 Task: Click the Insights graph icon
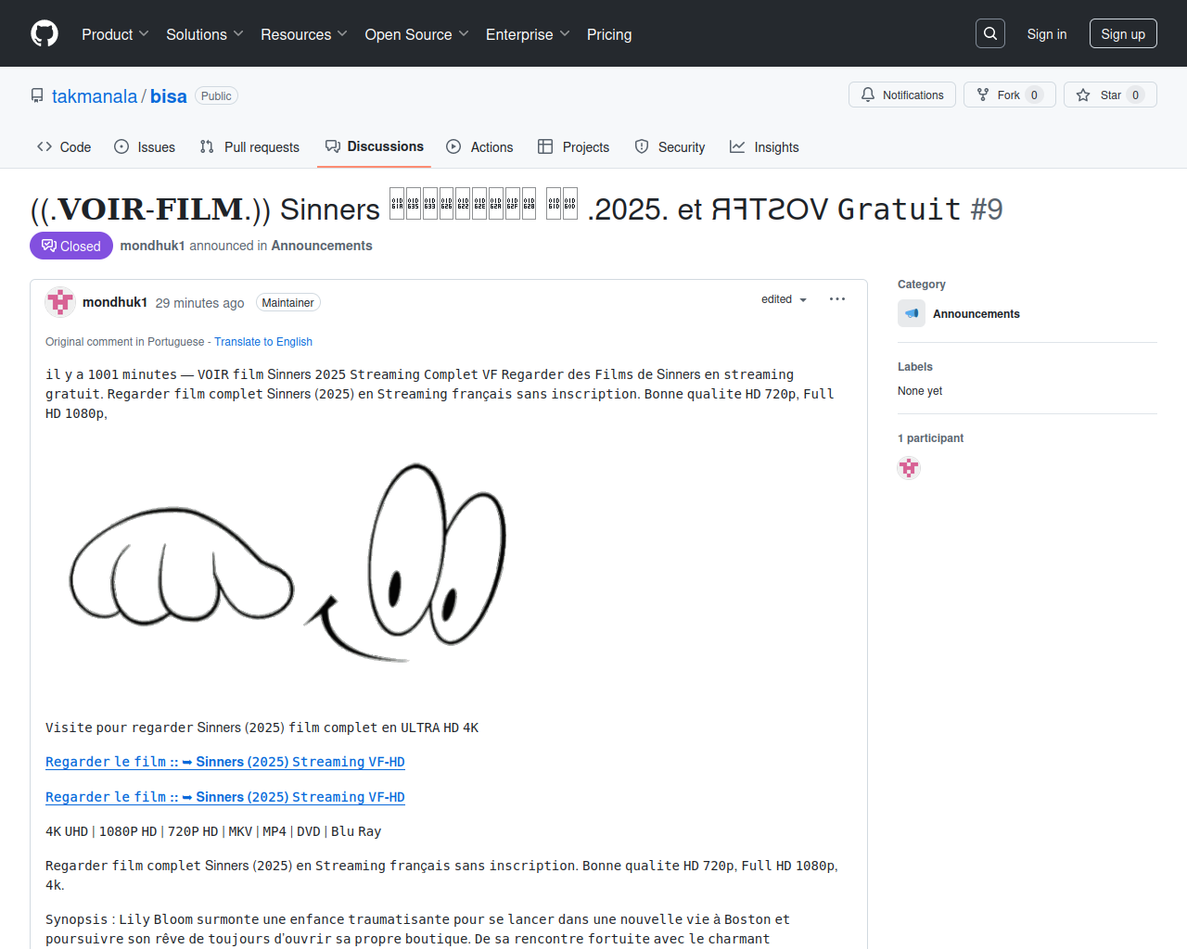[x=737, y=146]
